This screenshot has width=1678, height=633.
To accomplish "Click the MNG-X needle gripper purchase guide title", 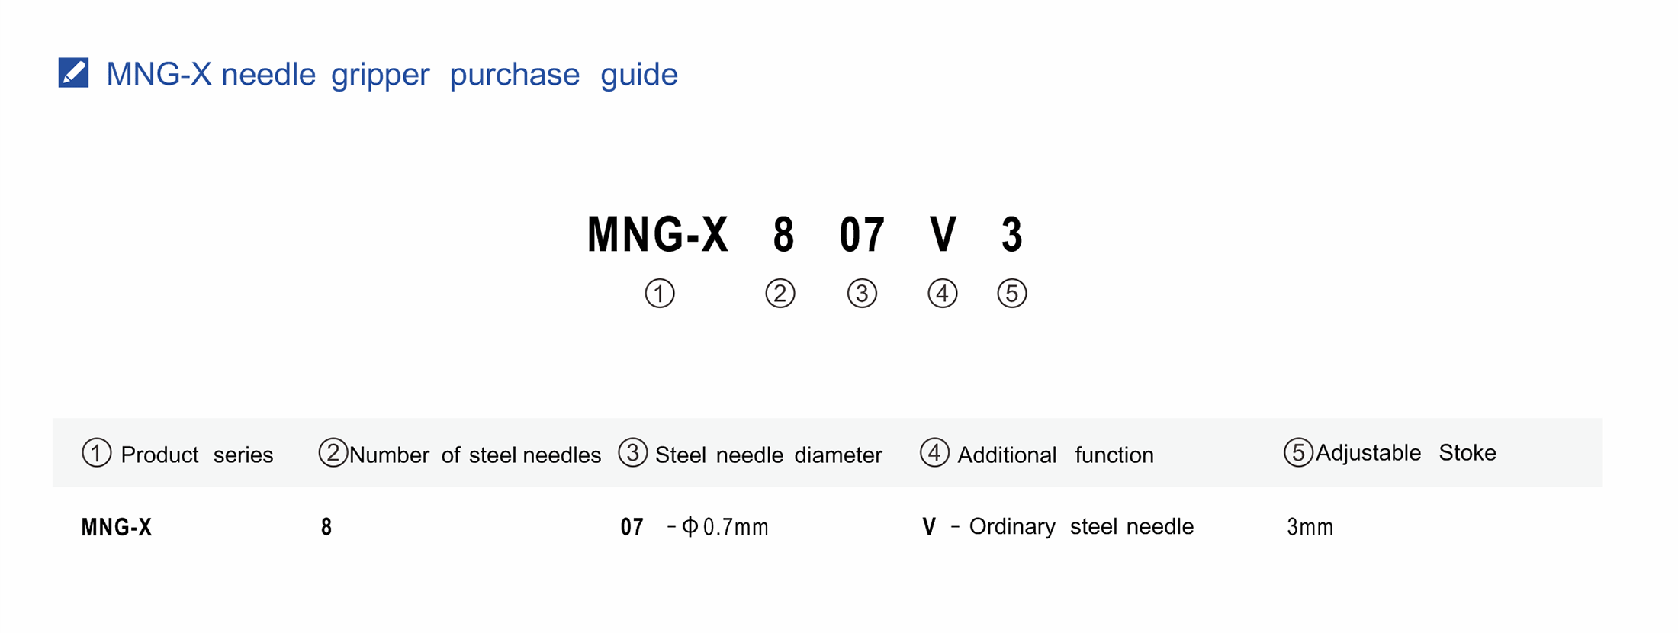I will coord(391,75).
